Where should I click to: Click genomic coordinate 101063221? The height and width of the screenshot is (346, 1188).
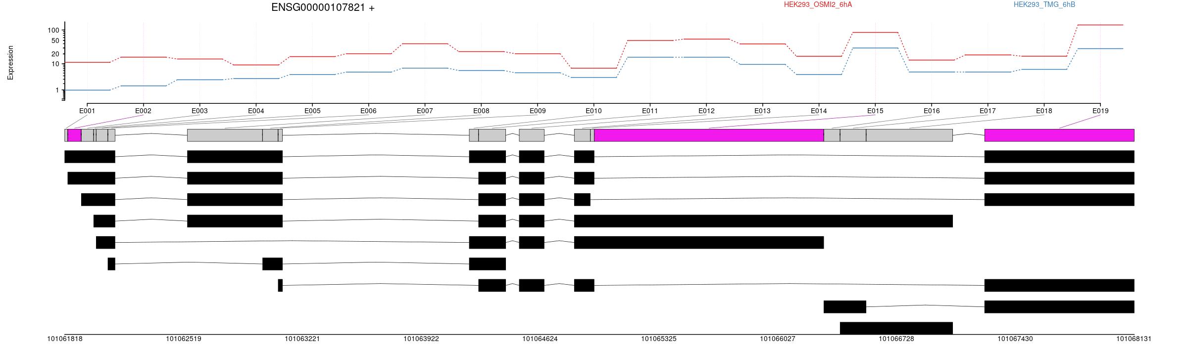[302, 339]
